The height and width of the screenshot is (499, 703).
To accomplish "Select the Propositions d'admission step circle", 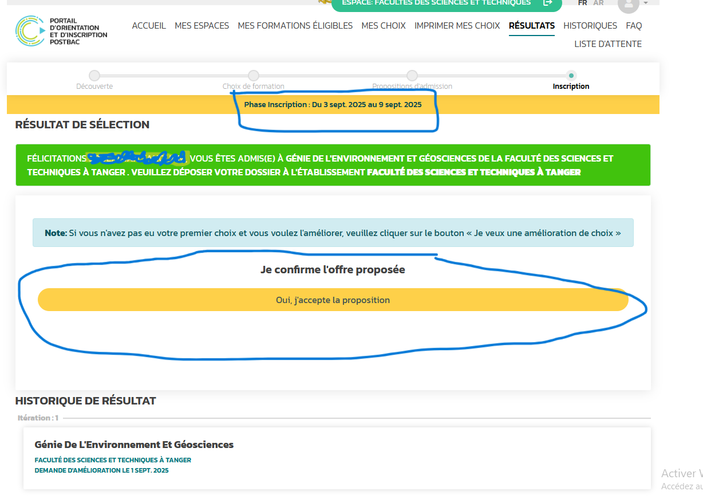I will point(412,76).
